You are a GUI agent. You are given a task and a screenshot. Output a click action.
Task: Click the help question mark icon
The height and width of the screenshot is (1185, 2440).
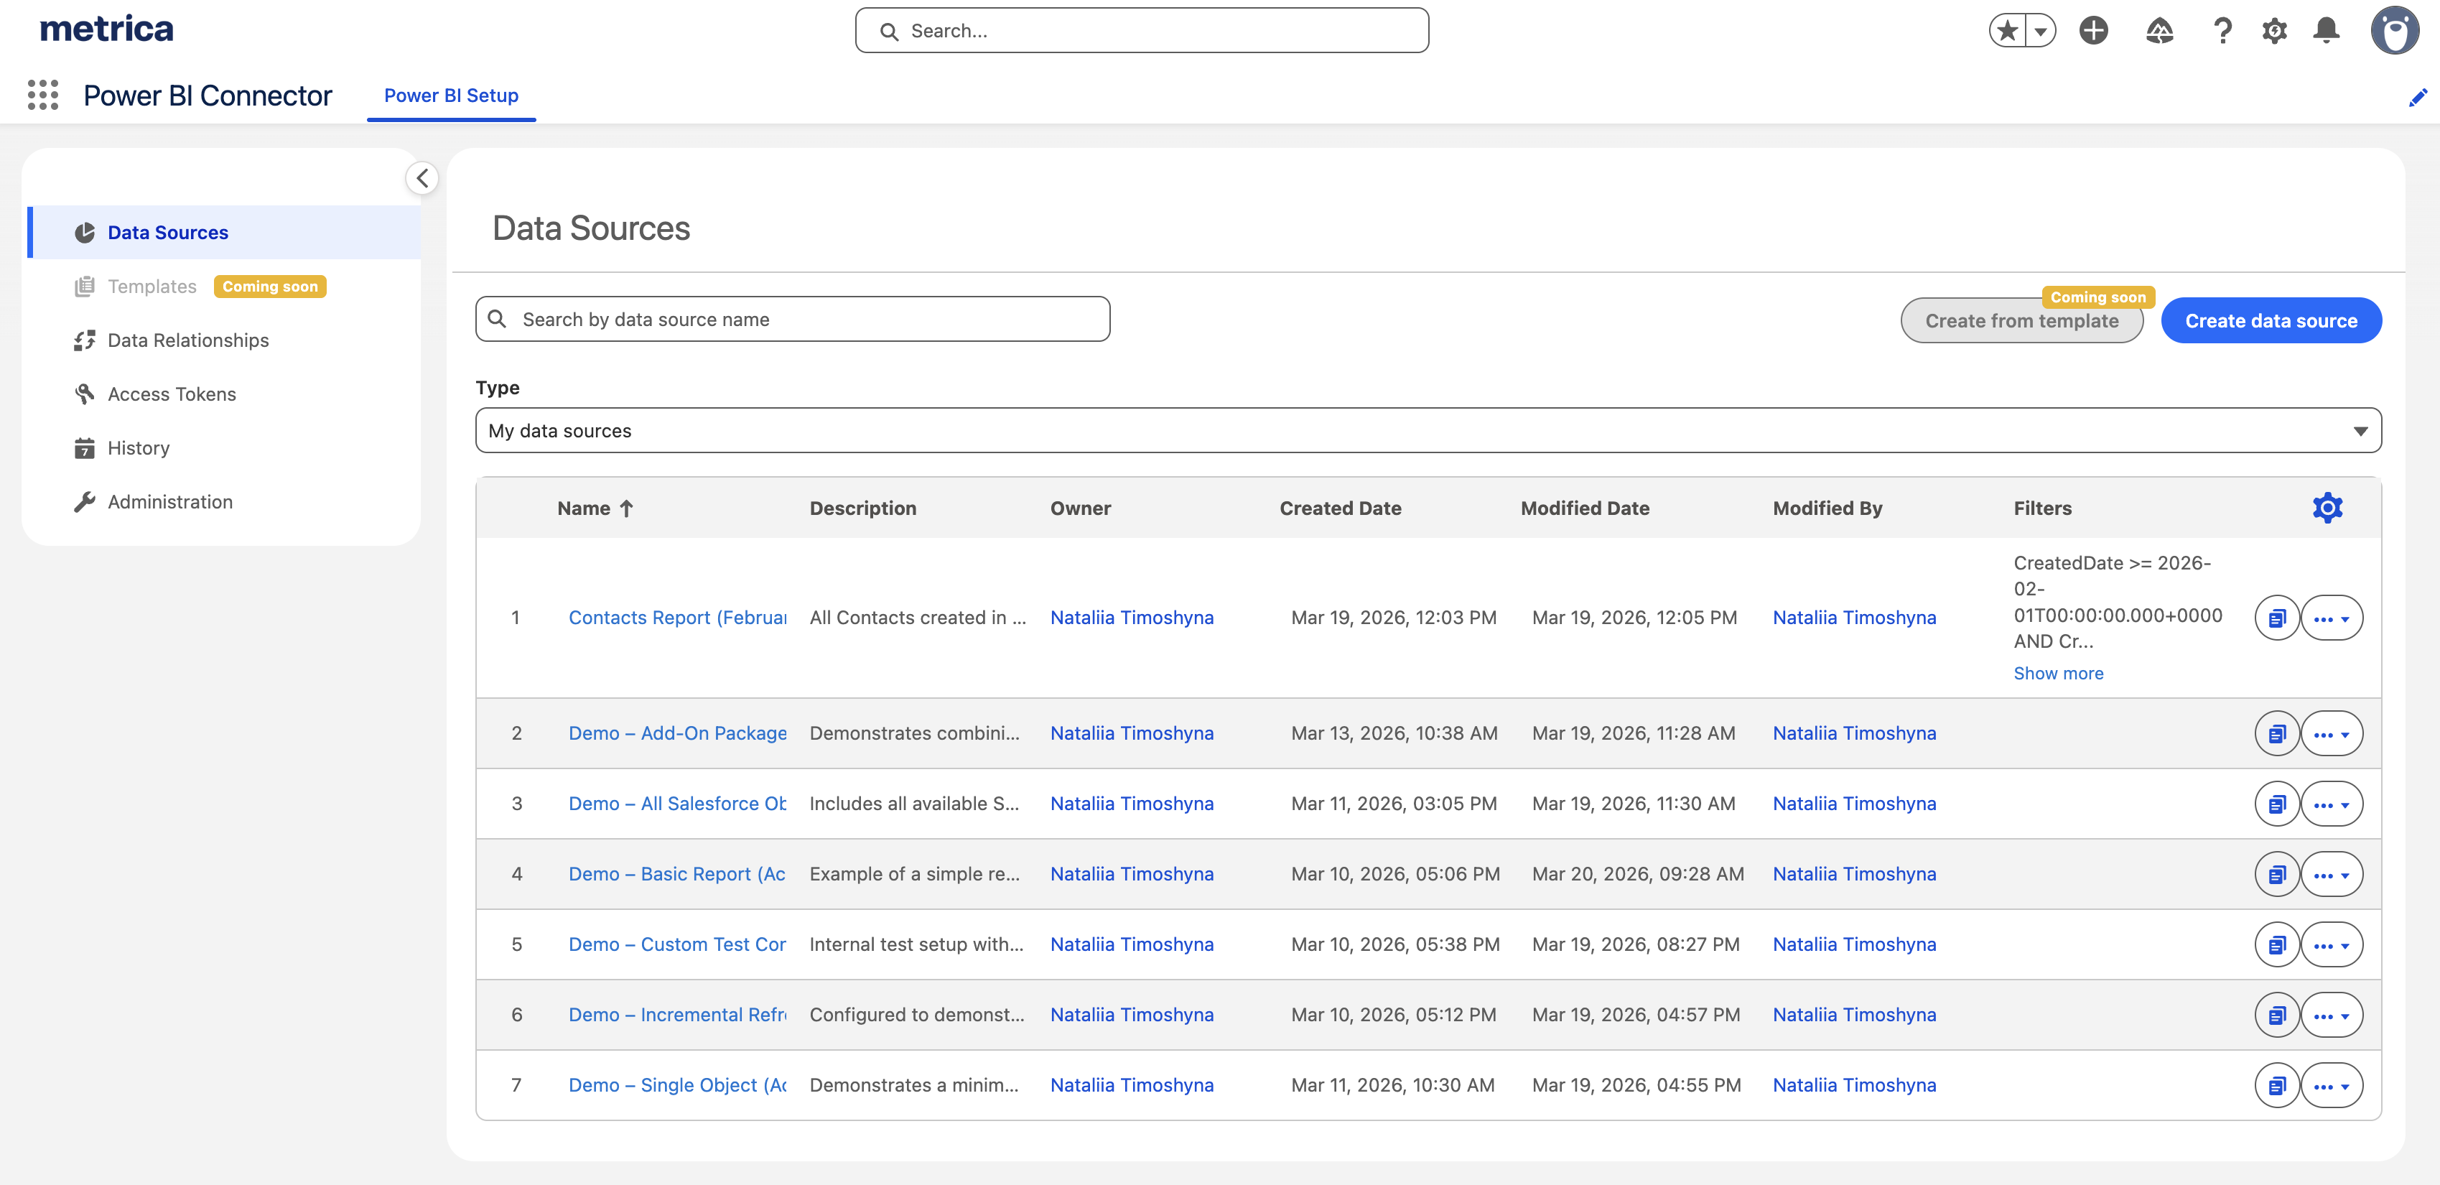click(2222, 30)
